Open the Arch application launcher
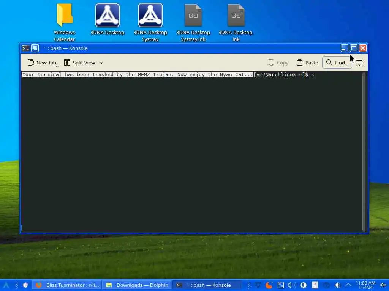Screen dimensions: 389x291 point(6,285)
